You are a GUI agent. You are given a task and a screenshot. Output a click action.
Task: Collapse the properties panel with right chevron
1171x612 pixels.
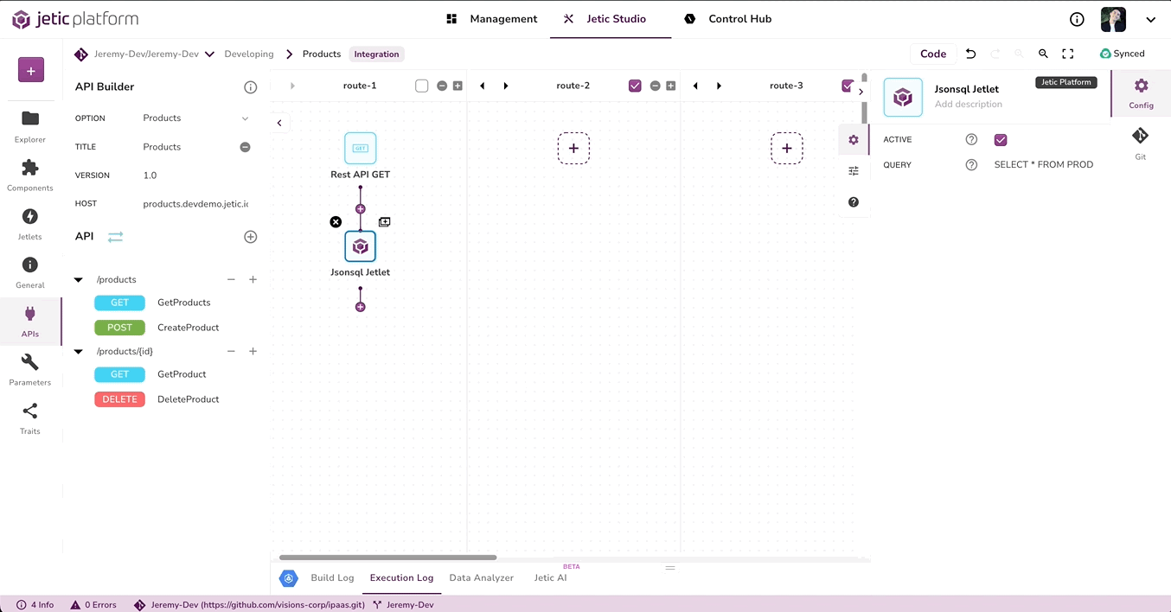(861, 92)
